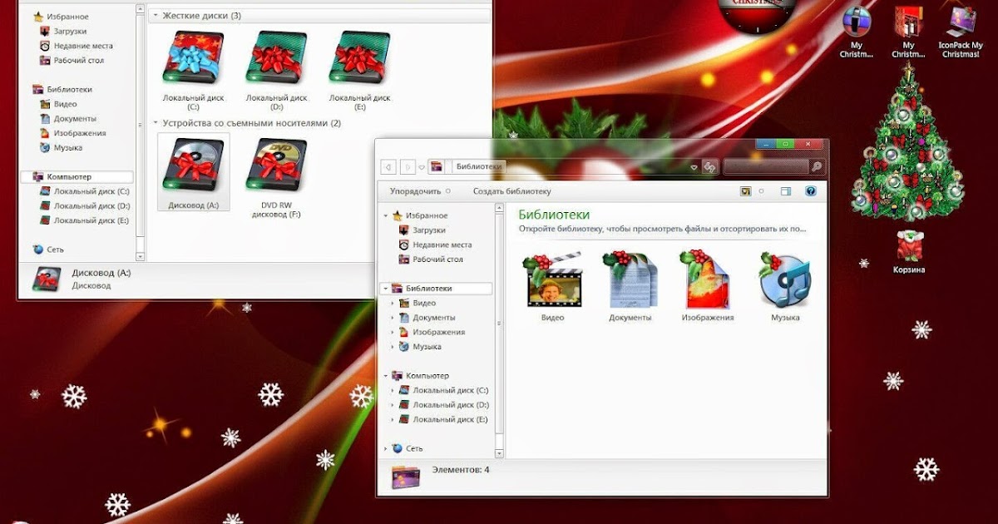The width and height of the screenshot is (998, 524).
Task: Open the address bar history dropdown arrow
Action: (x=694, y=167)
